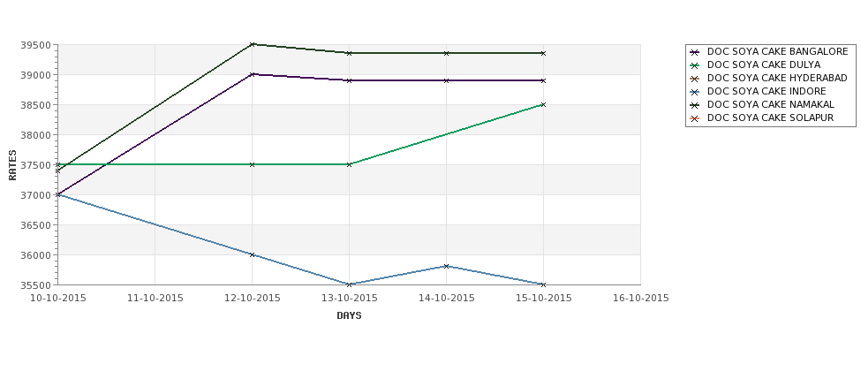This screenshot has width=861, height=379.
Task: Click DOC SOYA CAKE HYDERABAD legend marker
Action: pos(695,79)
